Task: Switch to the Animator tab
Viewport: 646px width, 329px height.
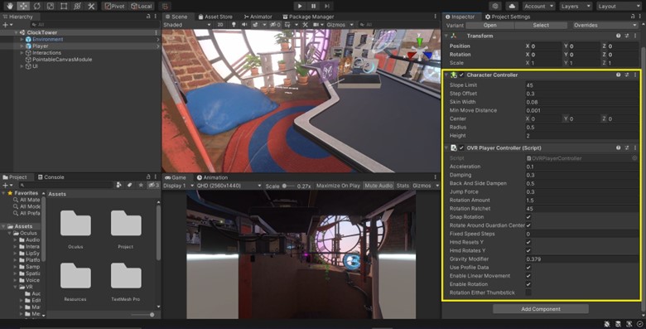Action: click(x=258, y=17)
